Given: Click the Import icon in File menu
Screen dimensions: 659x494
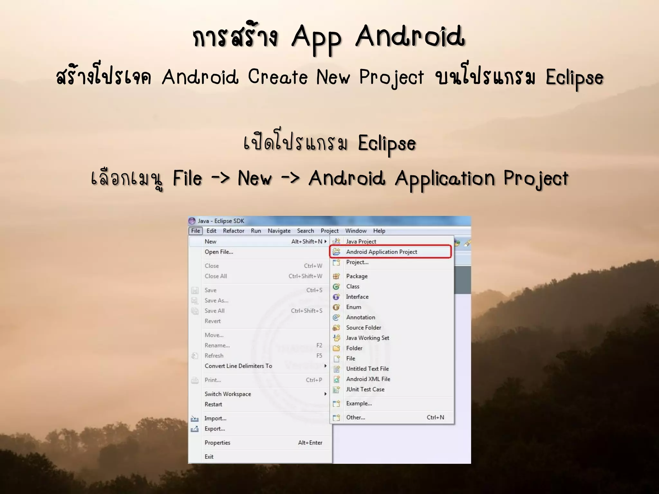Looking at the screenshot, I should (x=195, y=418).
